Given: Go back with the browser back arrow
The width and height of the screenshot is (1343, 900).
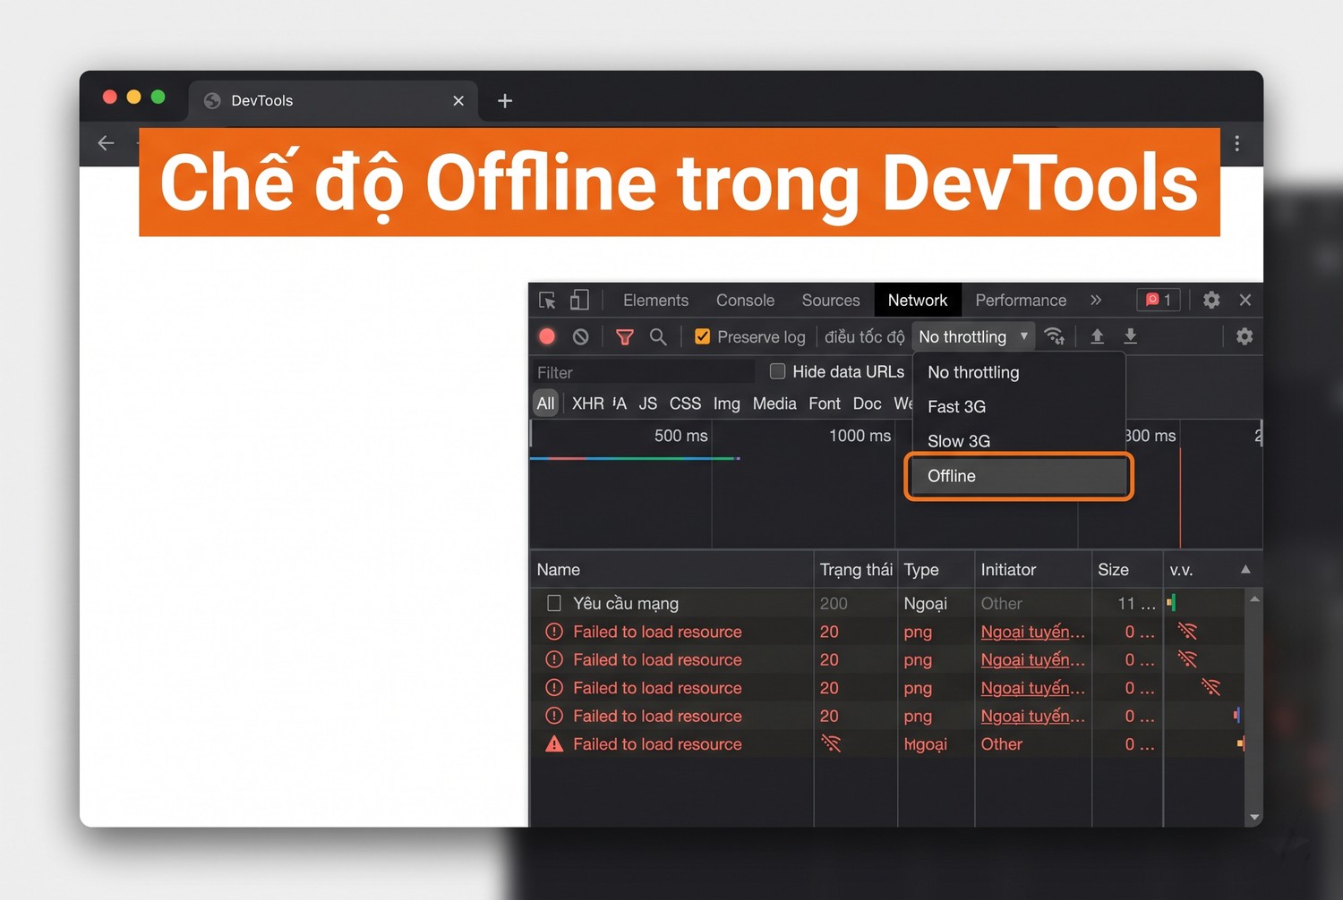Looking at the screenshot, I should click(x=107, y=143).
